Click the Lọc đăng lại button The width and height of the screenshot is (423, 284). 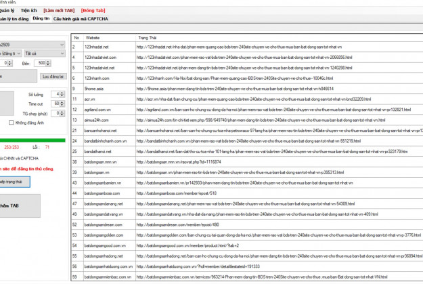click(53, 76)
